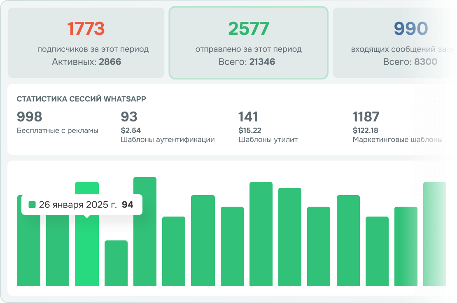The image size is (457, 303).
Task: Click the Маркетинговые шаблоны stat 1187
Action: click(366, 117)
